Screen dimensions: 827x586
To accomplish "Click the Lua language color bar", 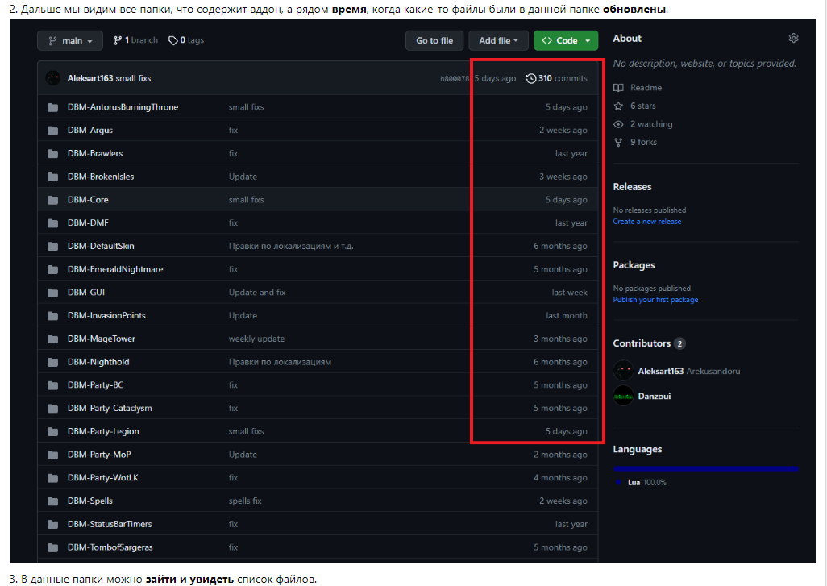I will point(705,468).
